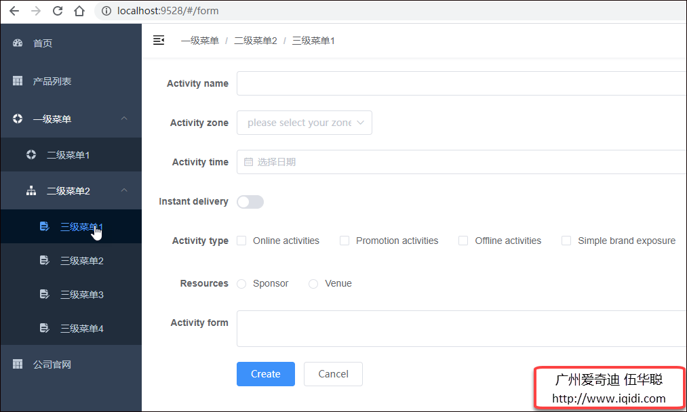Open 产品列表 menu item

point(71,81)
